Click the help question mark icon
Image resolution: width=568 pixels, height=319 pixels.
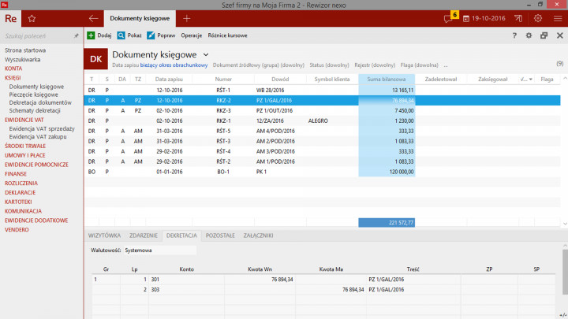click(514, 35)
